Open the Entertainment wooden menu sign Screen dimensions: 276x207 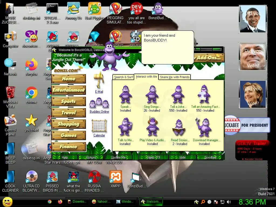[x=69, y=90]
